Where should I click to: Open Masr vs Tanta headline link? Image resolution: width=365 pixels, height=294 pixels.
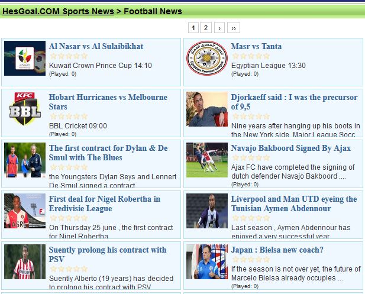[x=256, y=46]
